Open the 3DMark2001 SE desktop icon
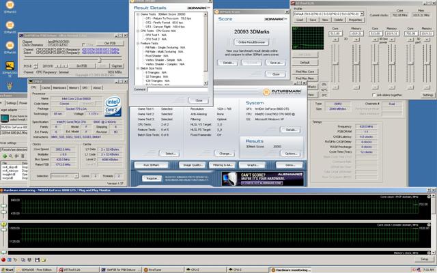Viewport: 437px width, 273px height. pos(10,69)
